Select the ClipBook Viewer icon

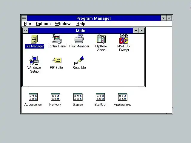101,39
